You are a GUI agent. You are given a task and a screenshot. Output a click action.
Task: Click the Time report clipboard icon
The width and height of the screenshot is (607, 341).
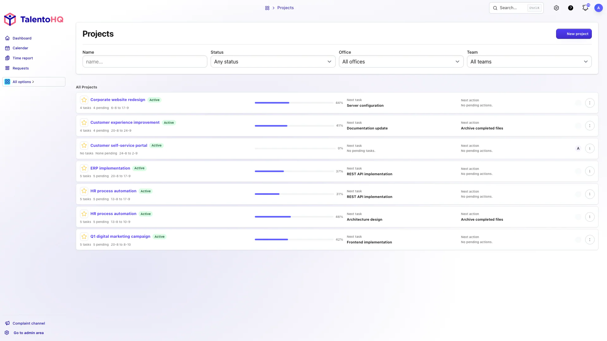(7, 58)
